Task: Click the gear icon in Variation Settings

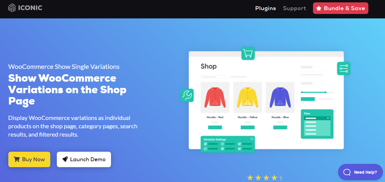Action: pyautogui.click(x=252, y=139)
